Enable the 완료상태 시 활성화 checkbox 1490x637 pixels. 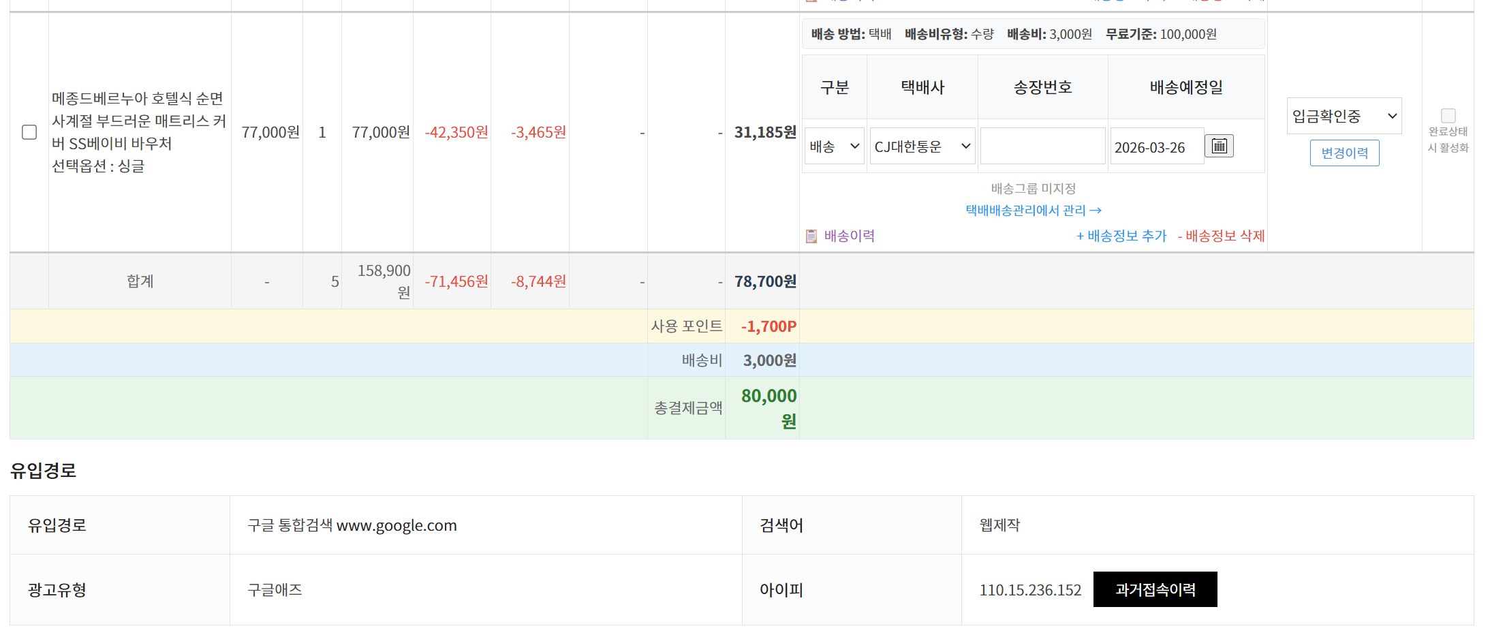tap(1448, 116)
